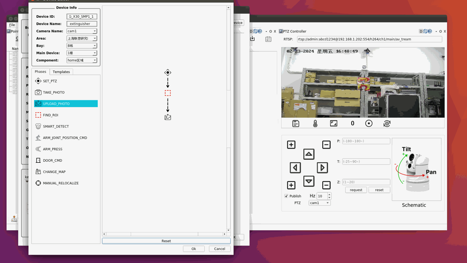The height and width of the screenshot is (263, 467).
Task: Expand the Bay combo box
Action: pos(82,46)
